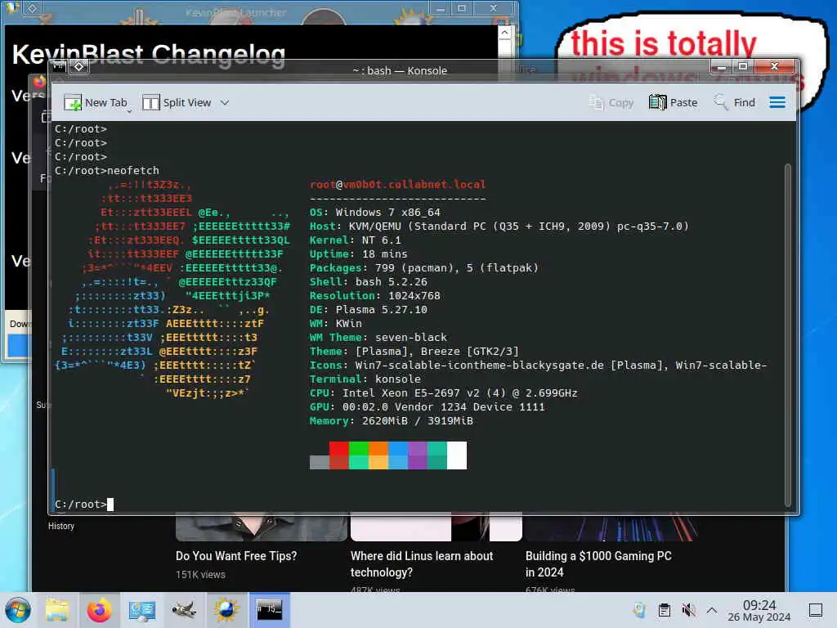Click the white block in neofetch palette
Image resolution: width=837 pixels, height=628 pixels.
(x=456, y=455)
